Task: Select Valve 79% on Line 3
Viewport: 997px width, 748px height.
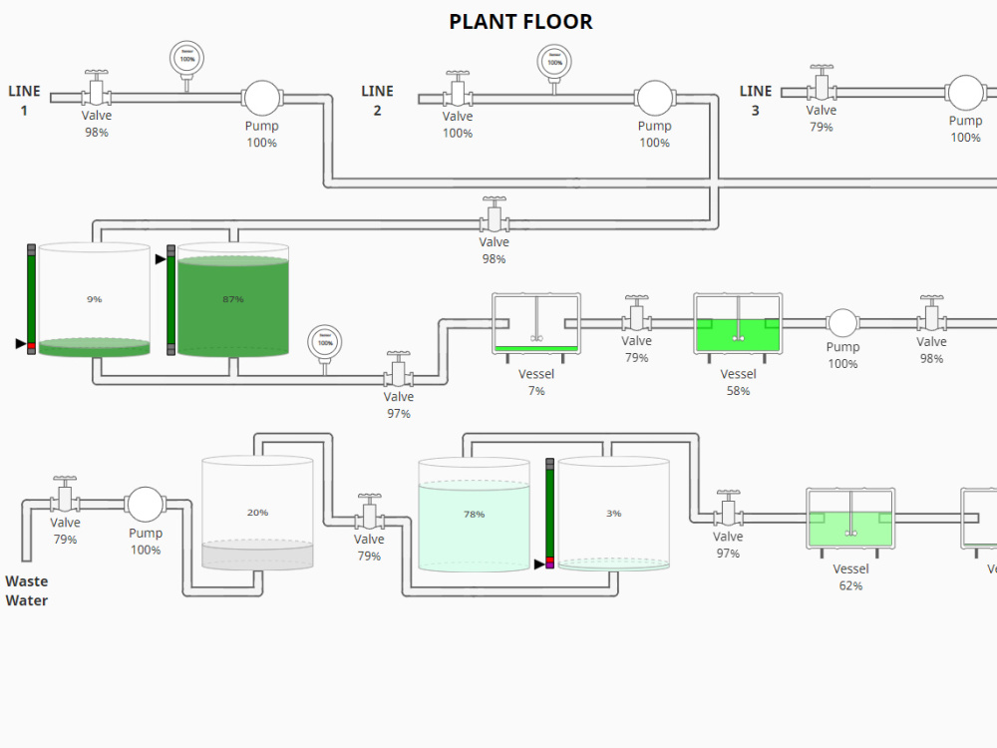Action: pyautogui.click(x=821, y=90)
